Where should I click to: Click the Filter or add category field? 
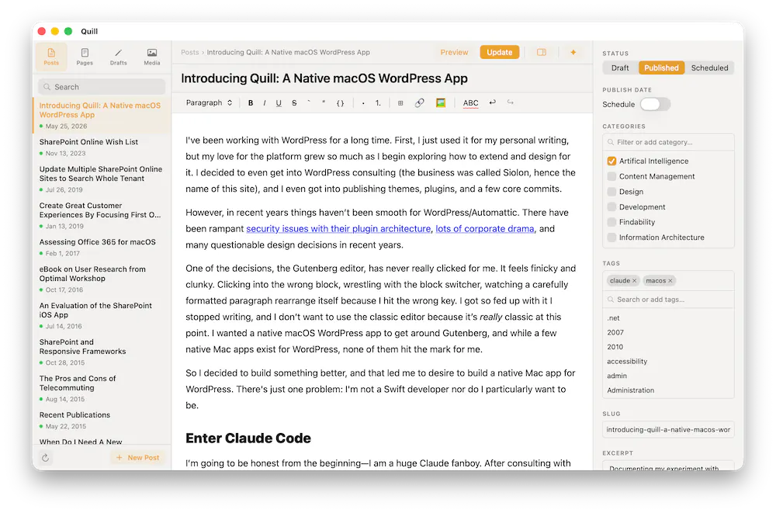click(668, 142)
